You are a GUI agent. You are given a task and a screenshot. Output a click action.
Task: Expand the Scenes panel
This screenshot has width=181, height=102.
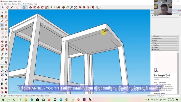click(165, 47)
